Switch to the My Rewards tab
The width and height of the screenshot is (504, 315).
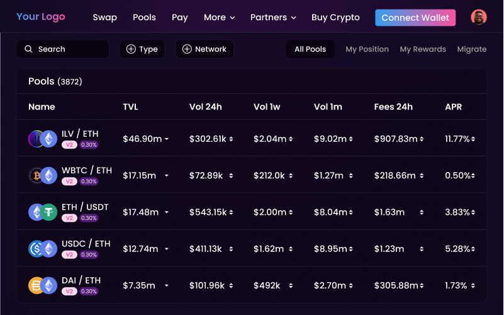[423, 49]
